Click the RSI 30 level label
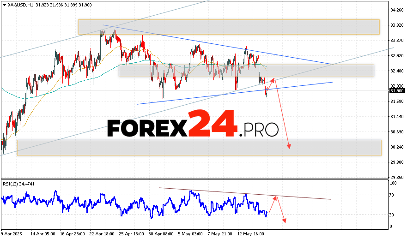Image resolution: width=407 pixels, height=239 pixels. coord(392,215)
